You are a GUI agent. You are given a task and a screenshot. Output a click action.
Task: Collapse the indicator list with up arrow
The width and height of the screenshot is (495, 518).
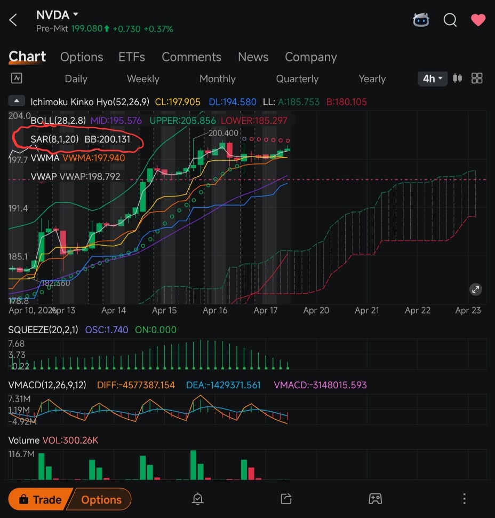(17, 101)
